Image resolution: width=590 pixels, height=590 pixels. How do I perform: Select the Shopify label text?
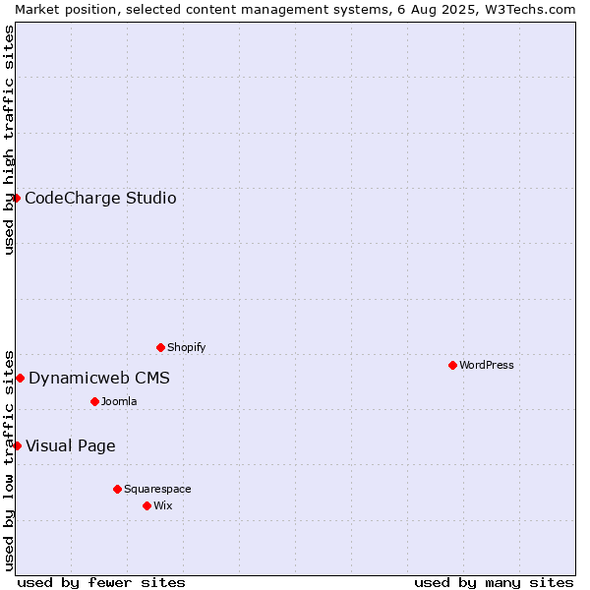pyautogui.click(x=186, y=347)
